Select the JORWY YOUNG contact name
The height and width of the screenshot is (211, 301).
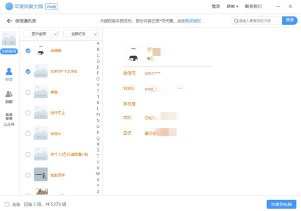pos(64,71)
